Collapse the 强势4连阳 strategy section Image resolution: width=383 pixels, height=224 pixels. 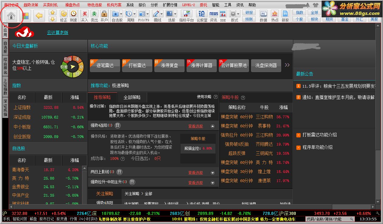coord(212,126)
